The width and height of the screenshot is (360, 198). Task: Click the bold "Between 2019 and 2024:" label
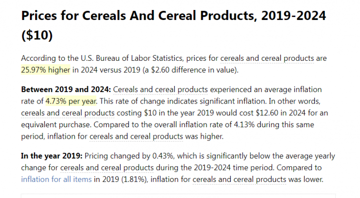tap(66, 89)
